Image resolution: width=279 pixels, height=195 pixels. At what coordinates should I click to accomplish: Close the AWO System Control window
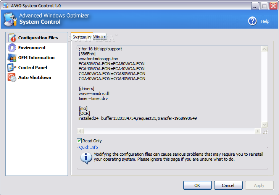pyautogui.click(x=273, y=6)
